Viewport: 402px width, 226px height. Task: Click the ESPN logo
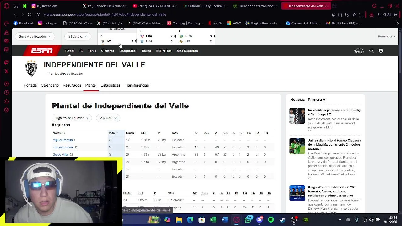click(x=42, y=51)
